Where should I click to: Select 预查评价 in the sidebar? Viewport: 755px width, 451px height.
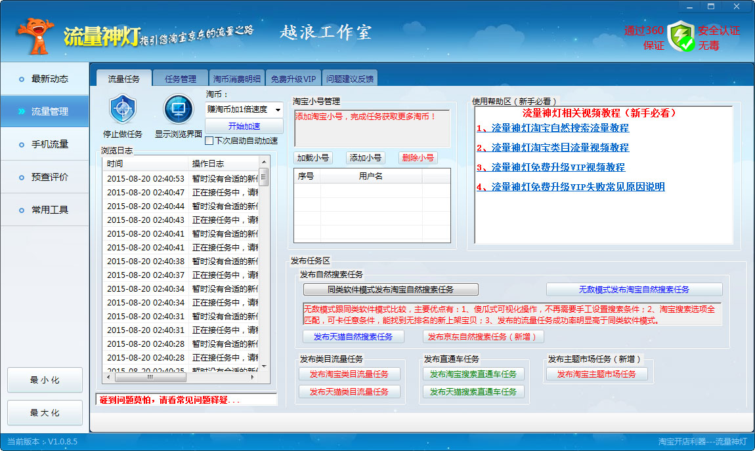pos(45,177)
